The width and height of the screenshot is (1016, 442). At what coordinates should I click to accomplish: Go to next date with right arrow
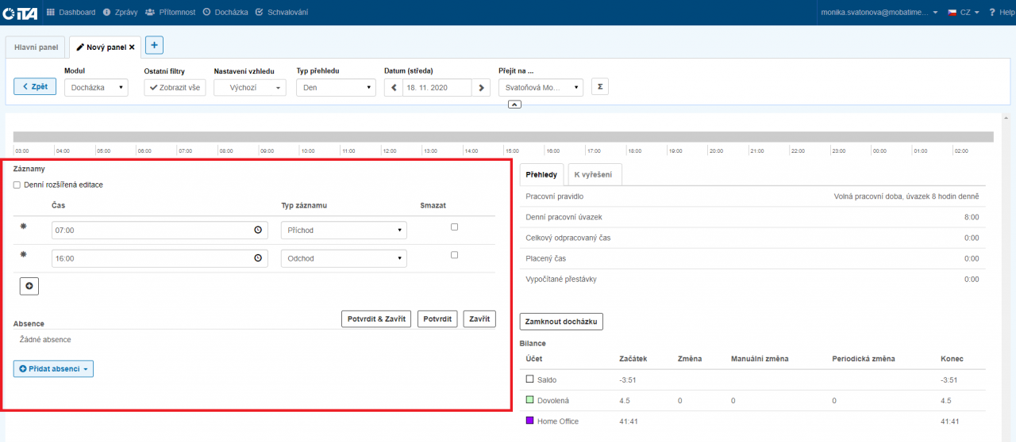click(x=480, y=88)
